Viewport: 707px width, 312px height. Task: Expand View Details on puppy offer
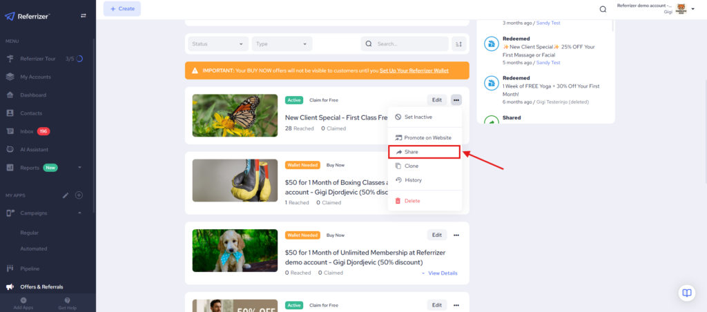pyautogui.click(x=439, y=273)
